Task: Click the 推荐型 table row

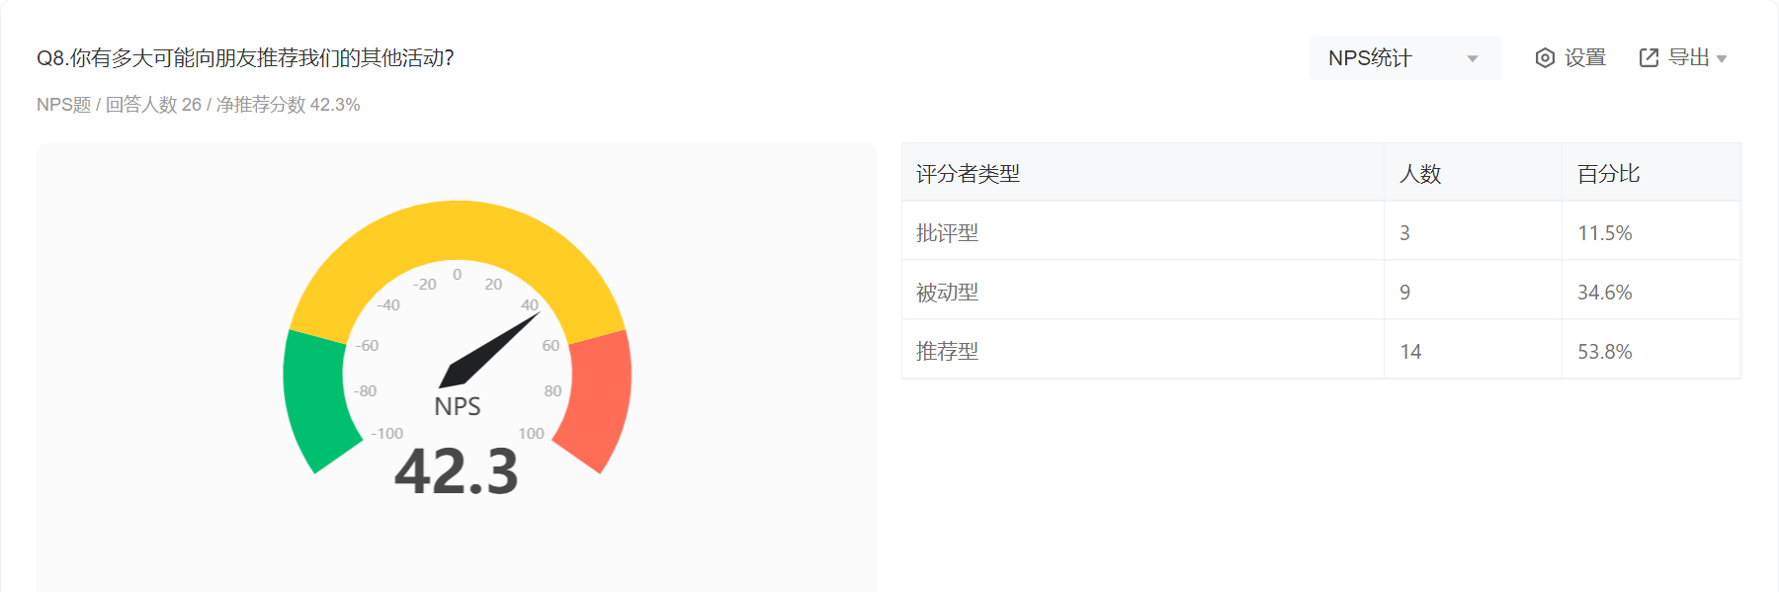Action: click(x=1321, y=351)
